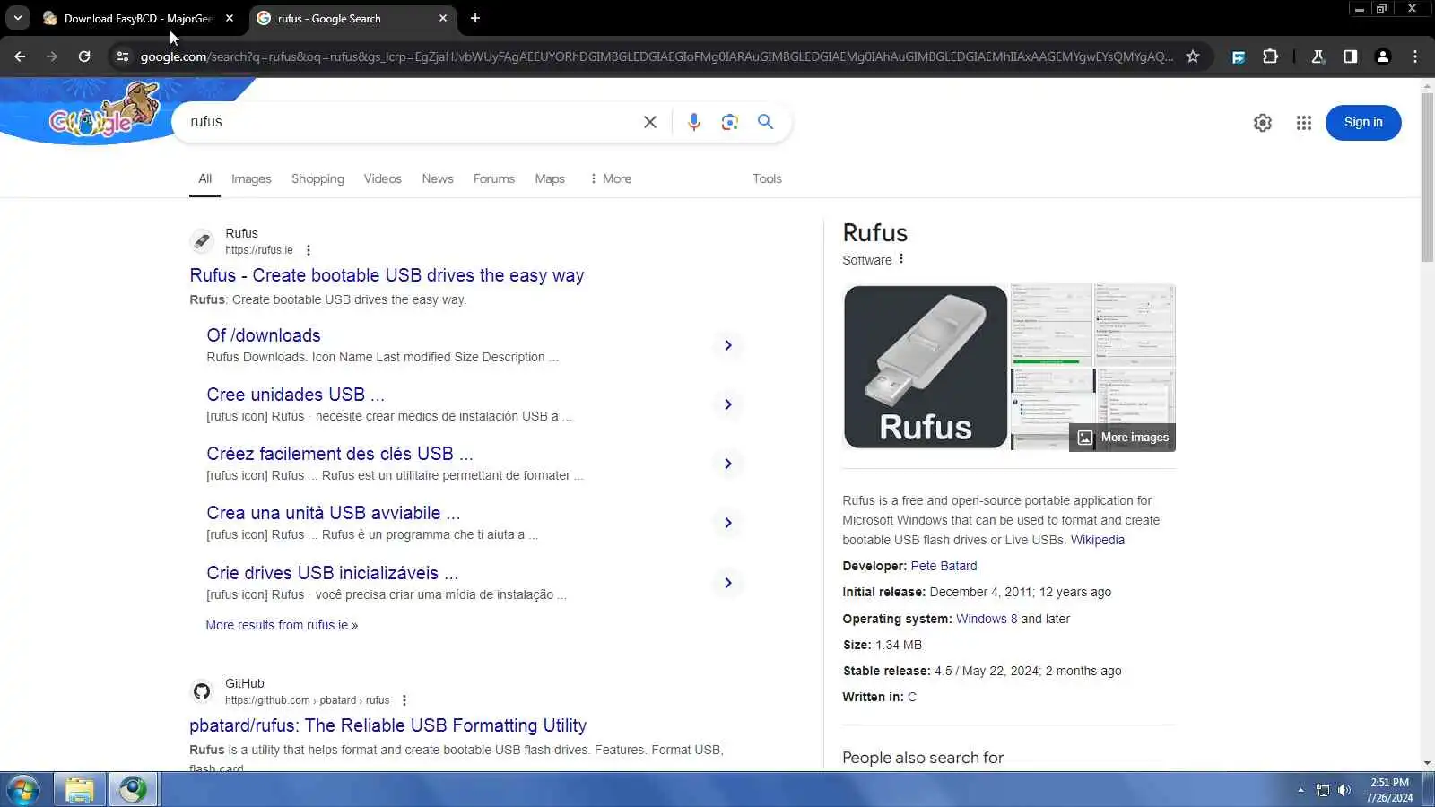Open pbatard/rufus GitHub result
Image resolution: width=1435 pixels, height=807 pixels.
tap(388, 725)
